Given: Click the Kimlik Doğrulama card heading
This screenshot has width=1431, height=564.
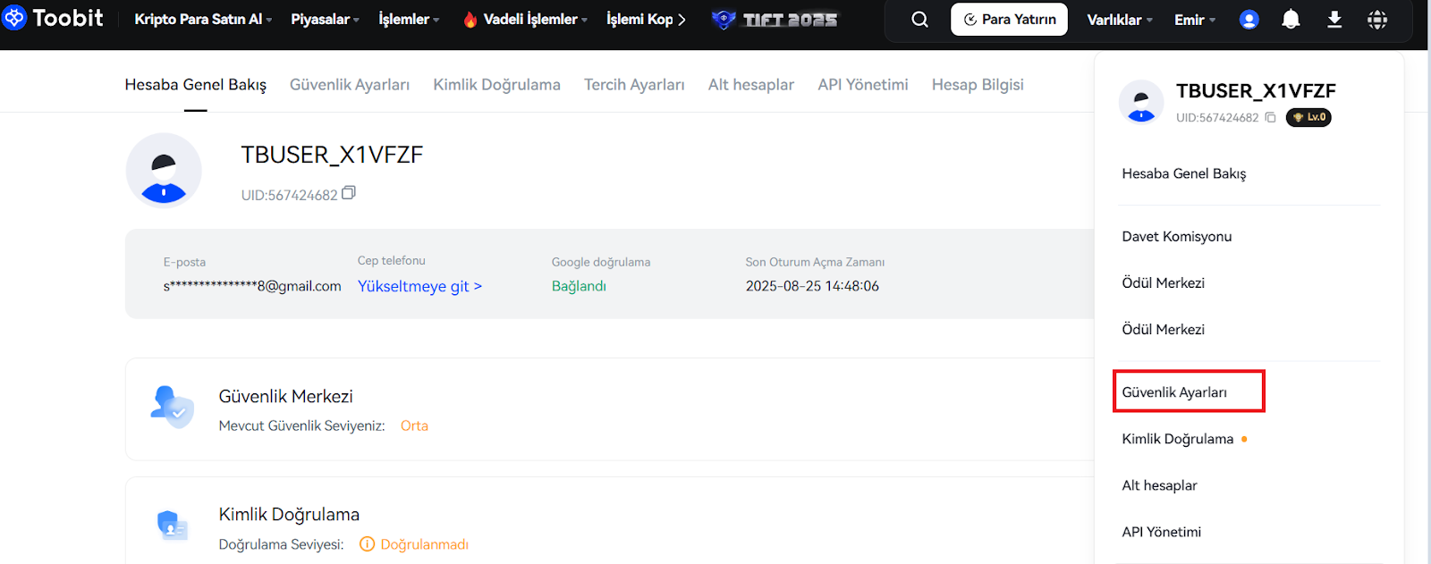Looking at the screenshot, I should coord(289,515).
